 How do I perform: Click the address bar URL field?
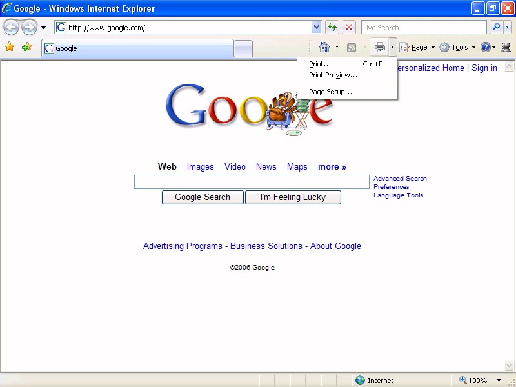pos(183,27)
